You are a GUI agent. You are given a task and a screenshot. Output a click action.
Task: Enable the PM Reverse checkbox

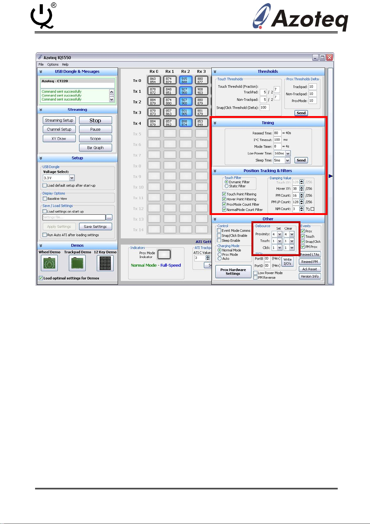(x=255, y=278)
